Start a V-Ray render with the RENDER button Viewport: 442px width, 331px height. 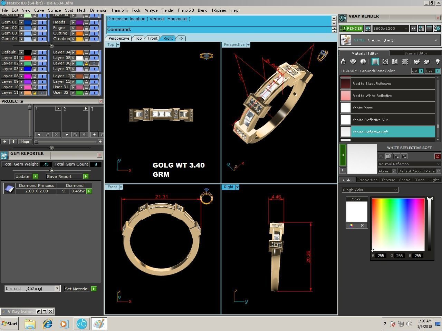tap(352, 29)
